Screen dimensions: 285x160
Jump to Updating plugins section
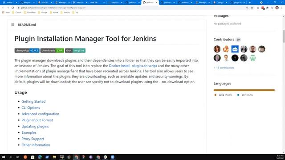pos(35,126)
